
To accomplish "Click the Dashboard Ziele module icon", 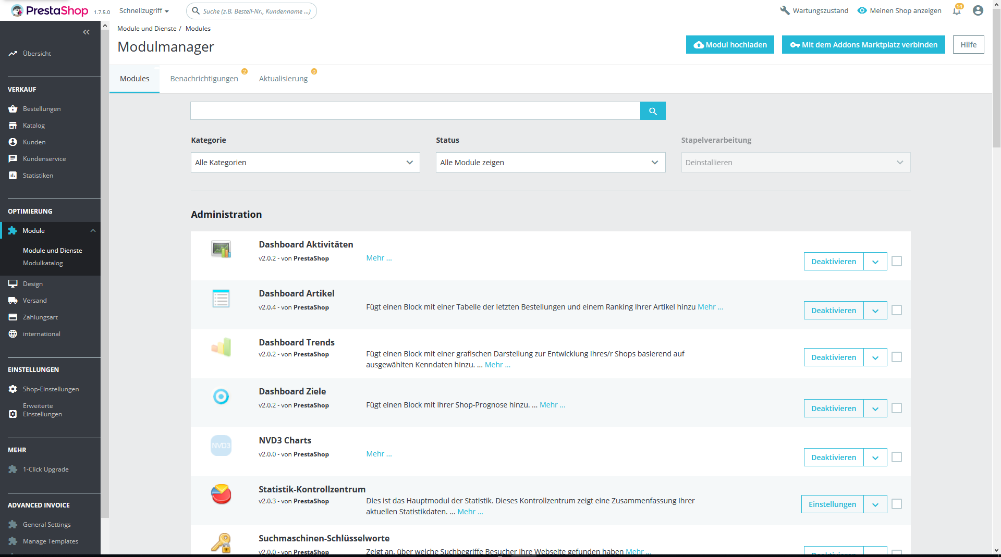I will pyautogui.click(x=221, y=397).
